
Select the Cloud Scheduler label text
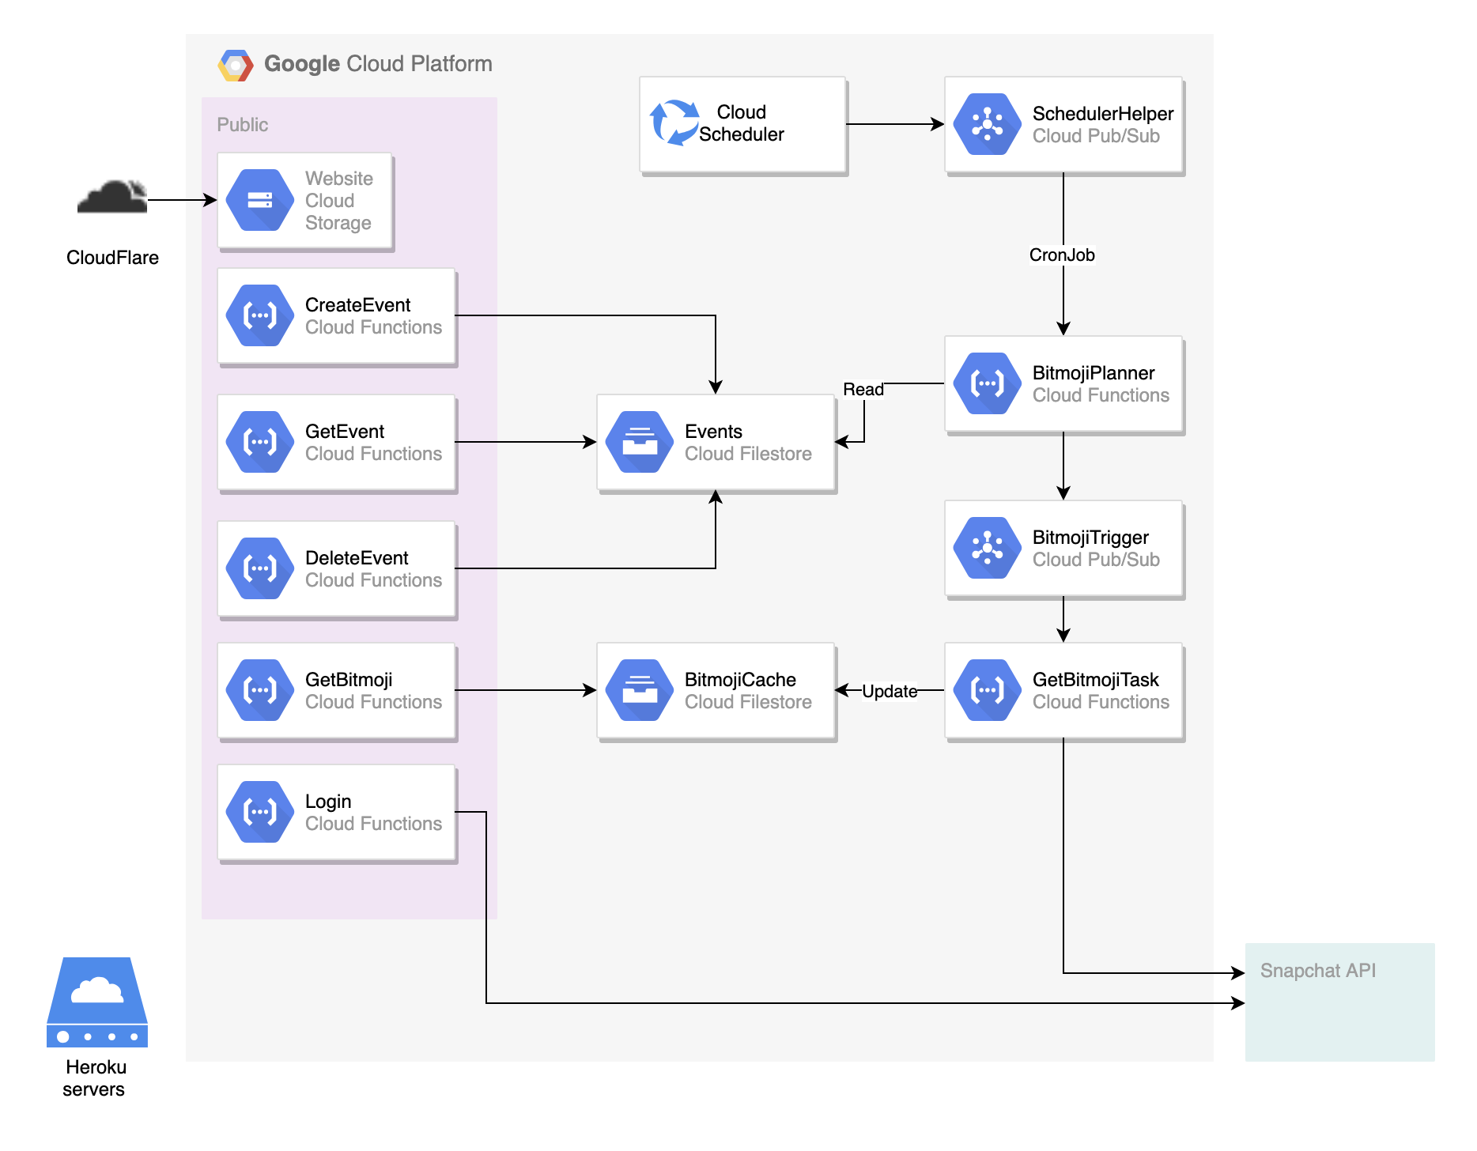(x=742, y=123)
